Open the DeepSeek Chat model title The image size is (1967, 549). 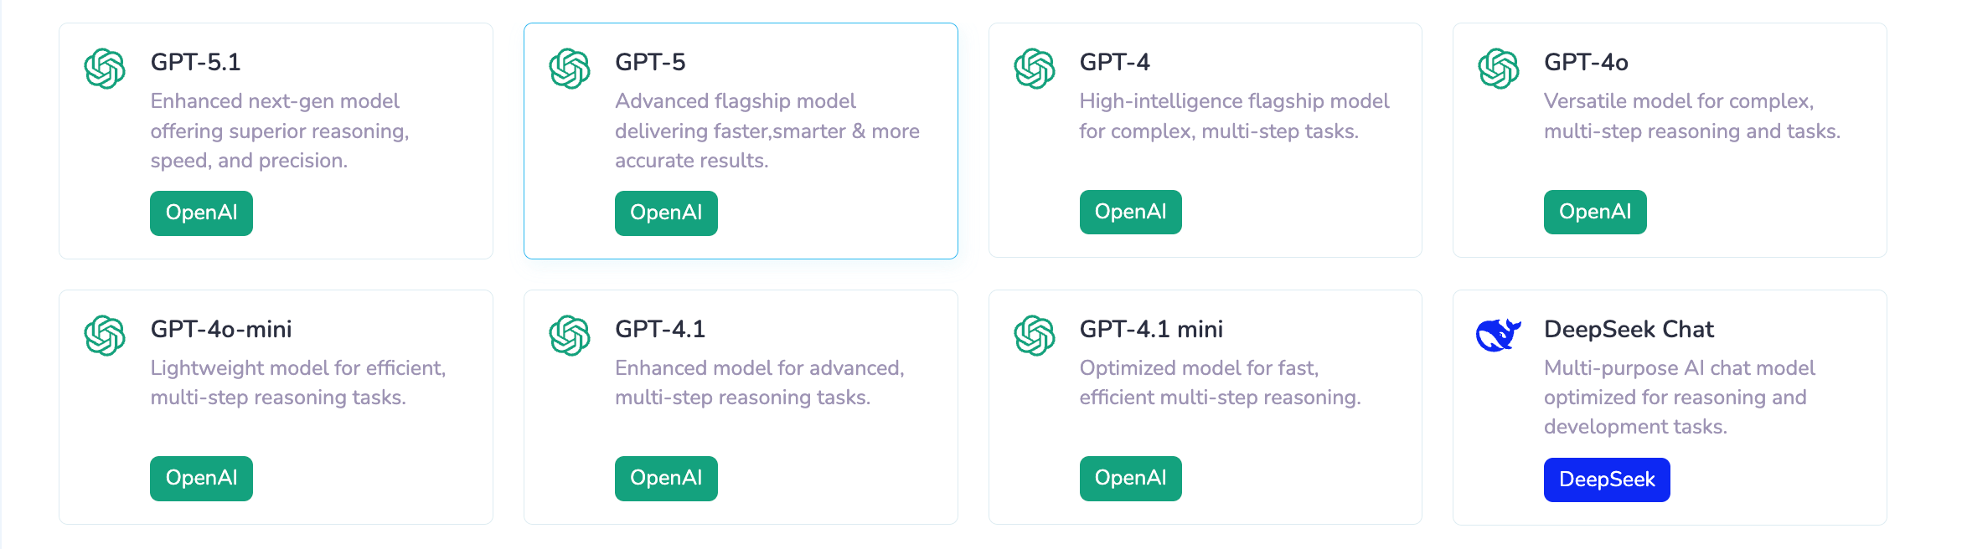1629,329
